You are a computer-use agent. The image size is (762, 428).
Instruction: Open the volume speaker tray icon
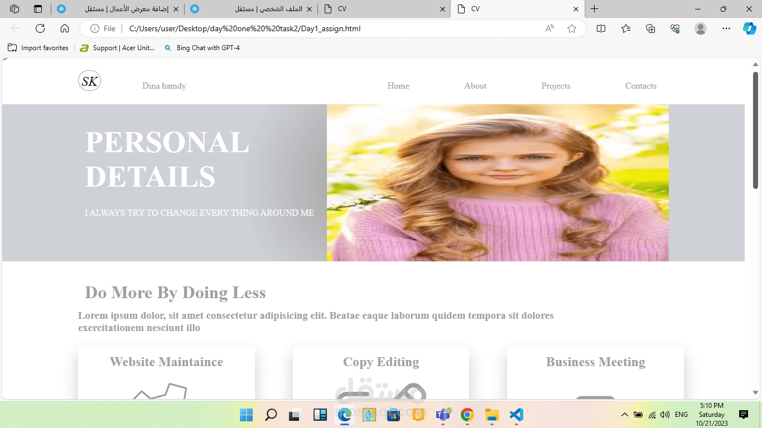tap(665, 415)
